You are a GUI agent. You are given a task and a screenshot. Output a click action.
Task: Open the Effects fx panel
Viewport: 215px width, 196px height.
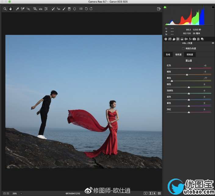point(190,39)
